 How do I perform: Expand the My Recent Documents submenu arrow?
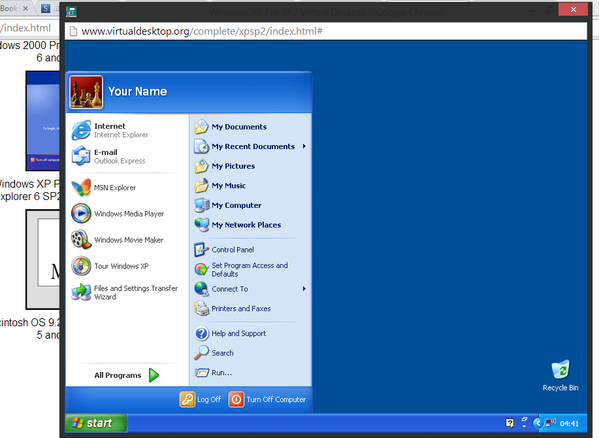coord(304,146)
